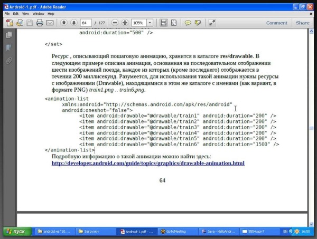Open the Comment pane
The image size is (317, 239).
coord(276,23)
